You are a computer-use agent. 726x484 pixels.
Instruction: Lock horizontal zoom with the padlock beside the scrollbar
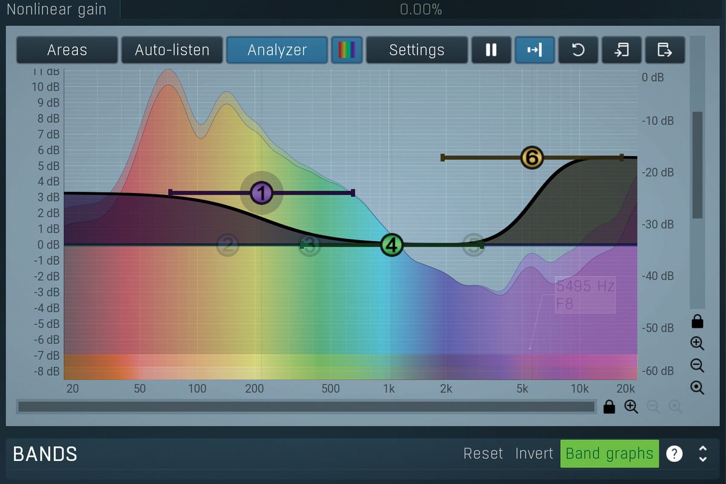609,407
